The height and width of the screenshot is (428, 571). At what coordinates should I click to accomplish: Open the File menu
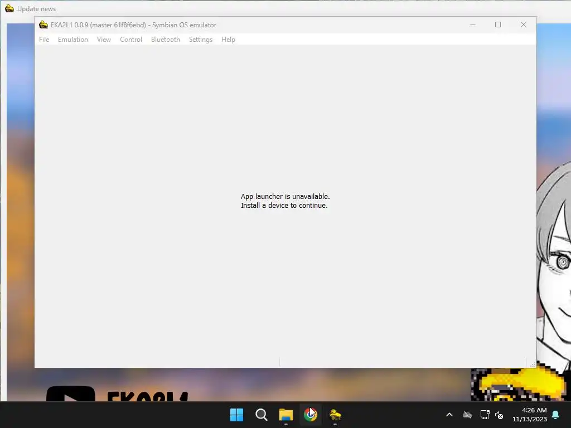pyautogui.click(x=44, y=40)
